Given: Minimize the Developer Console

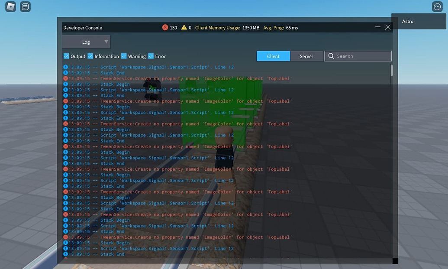Looking at the screenshot, I should pyautogui.click(x=378, y=27).
